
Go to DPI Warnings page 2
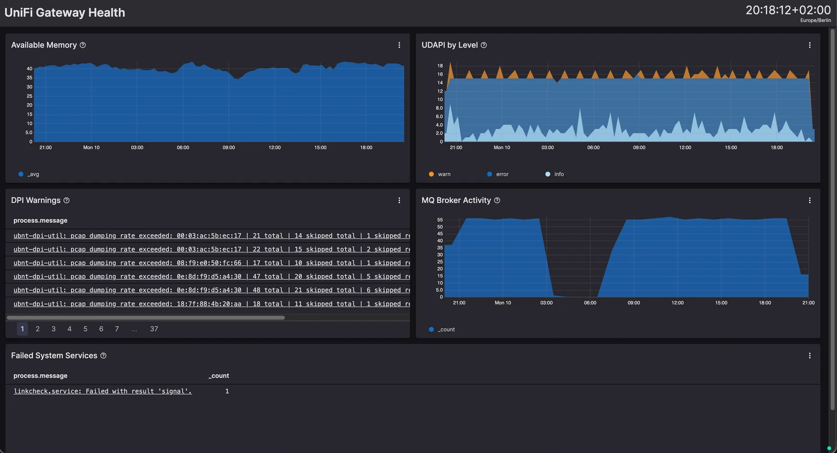[x=38, y=329]
